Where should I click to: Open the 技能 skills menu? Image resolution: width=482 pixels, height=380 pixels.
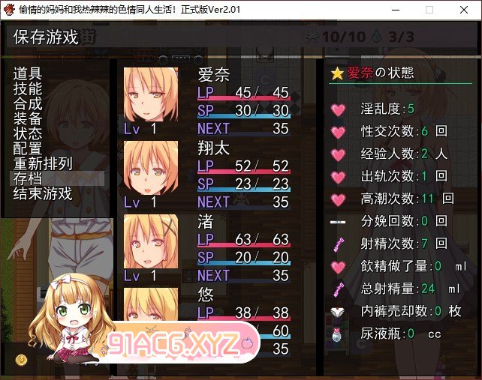[x=28, y=88]
